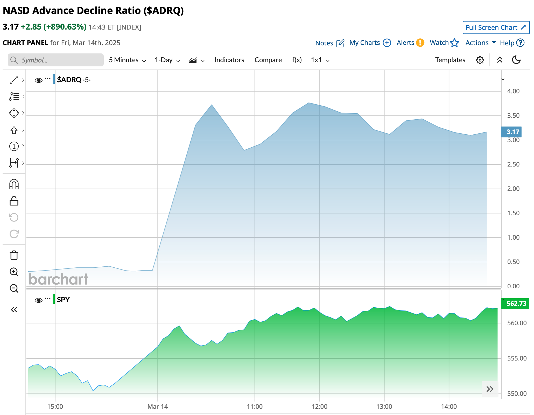Toggle the lock drawings padlock
534x415 pixels.
pyautogui.click(x=14, y=201)
